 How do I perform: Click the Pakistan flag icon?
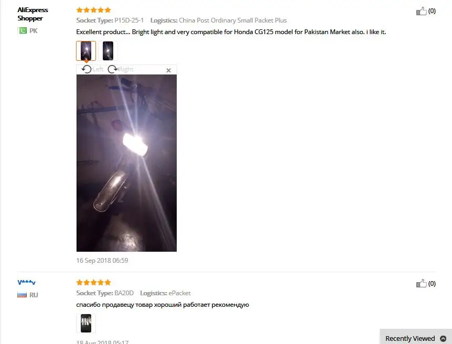point(22,30)
